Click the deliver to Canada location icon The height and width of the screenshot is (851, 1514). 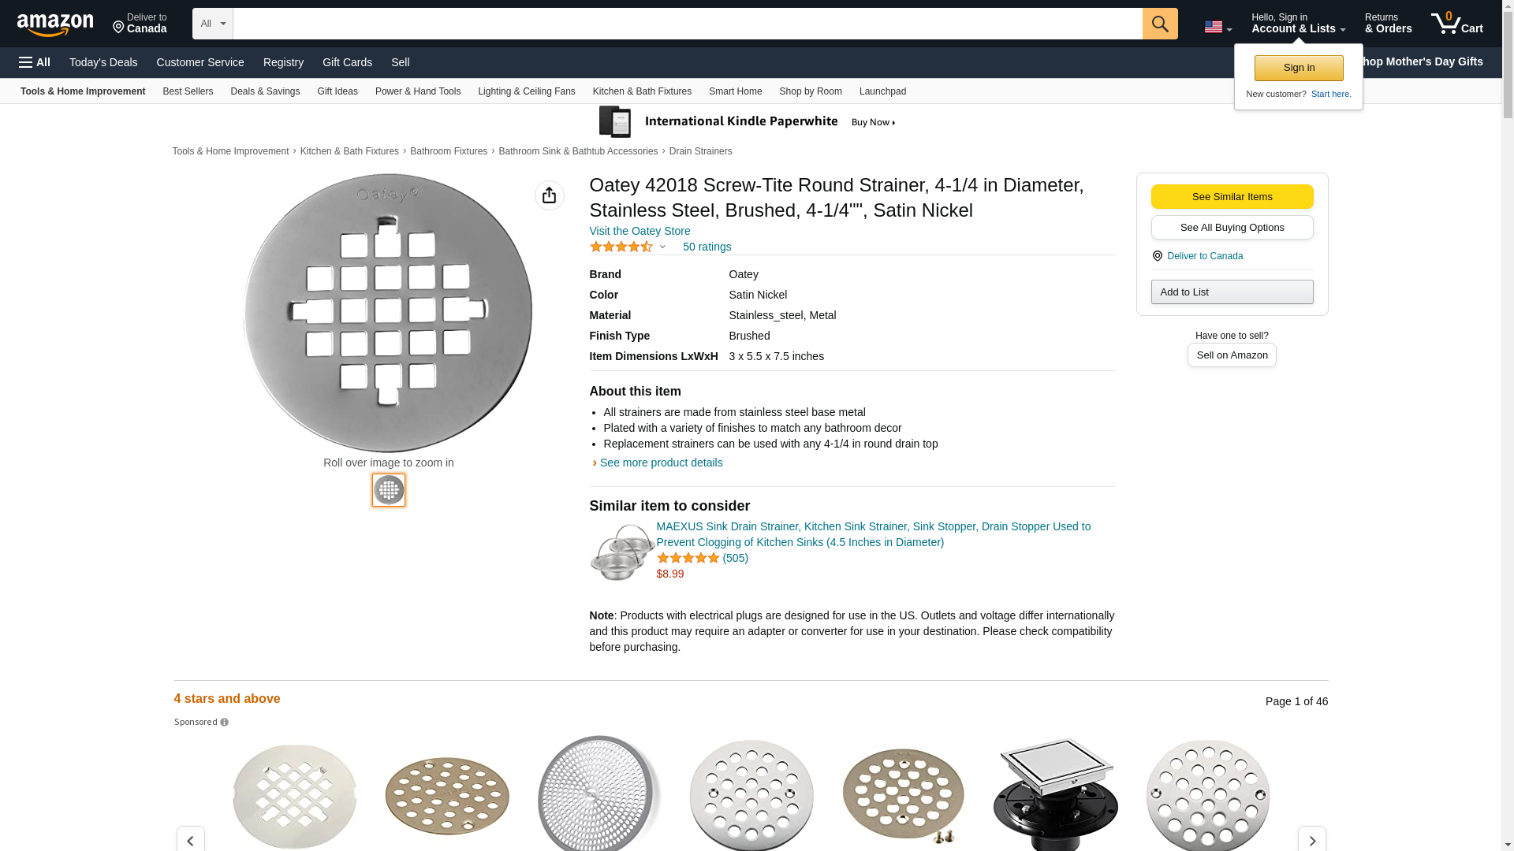click(1157, 256)
